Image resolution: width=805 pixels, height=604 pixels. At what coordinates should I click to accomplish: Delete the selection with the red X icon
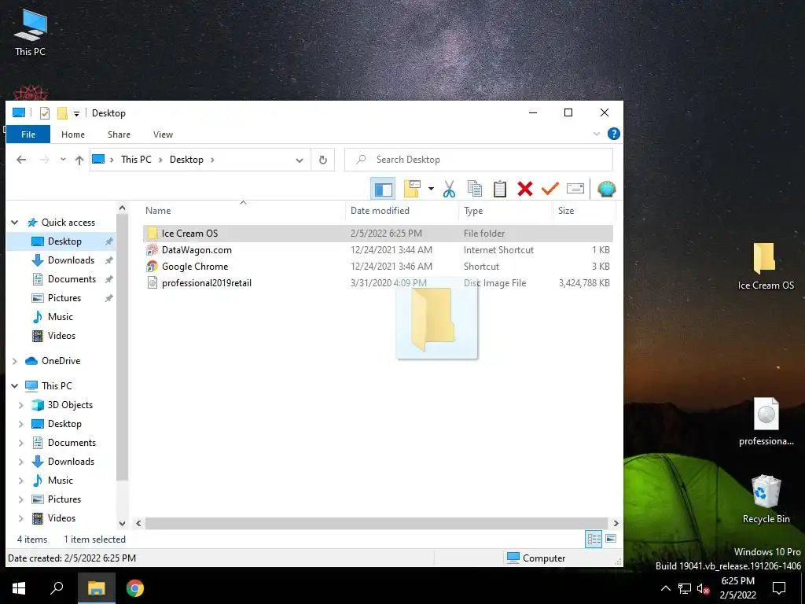click(x=524, y=189)
